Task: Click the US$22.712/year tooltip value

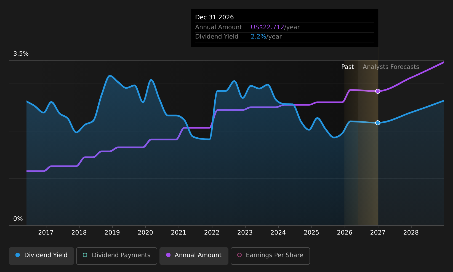Action: [275, 27]
